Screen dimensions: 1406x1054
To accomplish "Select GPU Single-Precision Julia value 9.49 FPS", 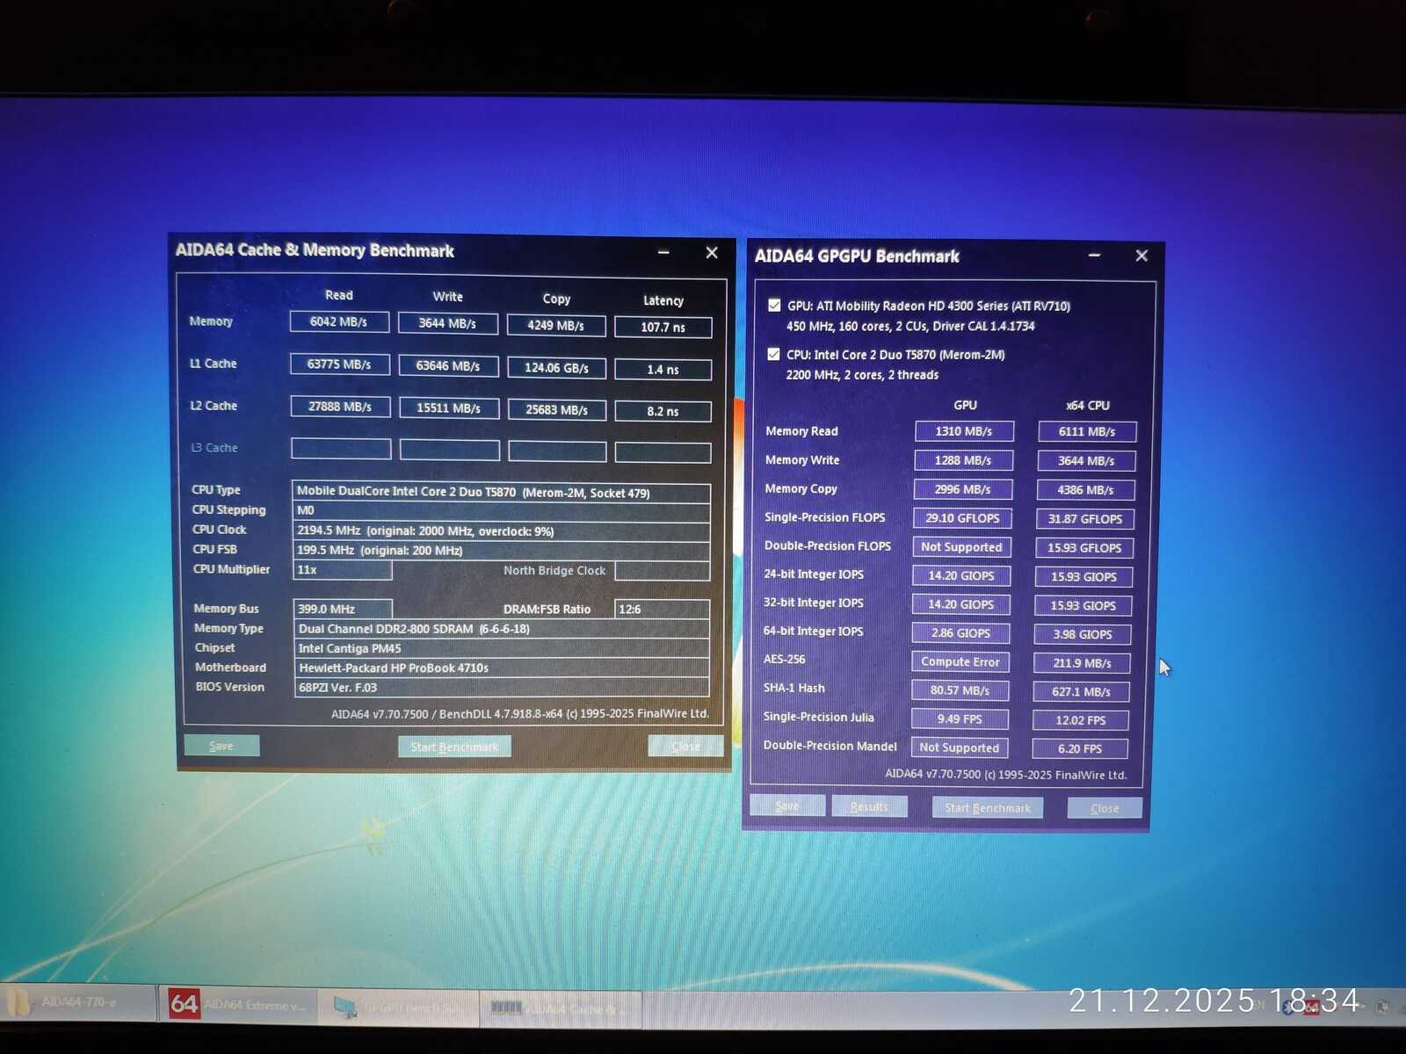I will click(960, 719).
